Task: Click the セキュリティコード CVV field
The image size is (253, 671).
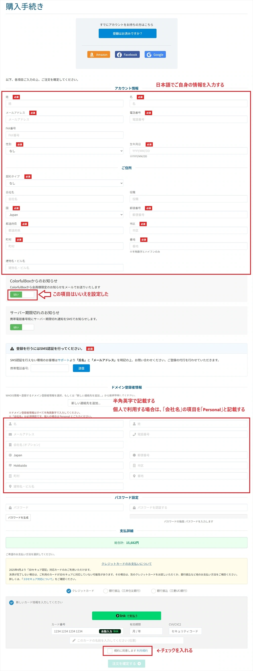Action: [185, 631]
